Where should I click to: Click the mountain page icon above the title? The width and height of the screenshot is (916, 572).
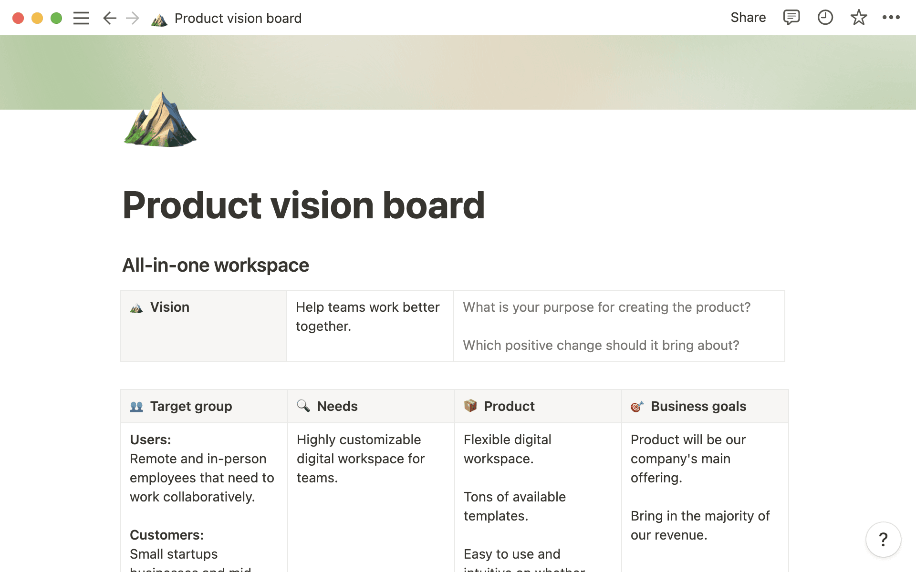tap(160, 121)
